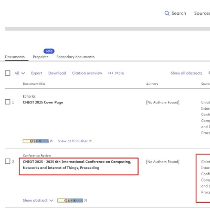Open the Citation overview link

pyautogui.click(x=87, y=73)
